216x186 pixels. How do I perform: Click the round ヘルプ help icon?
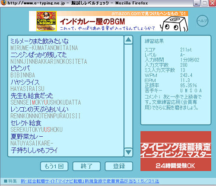tap(203, 21)
